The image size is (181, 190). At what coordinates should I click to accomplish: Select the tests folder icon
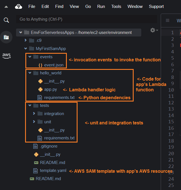click(36, 105)
